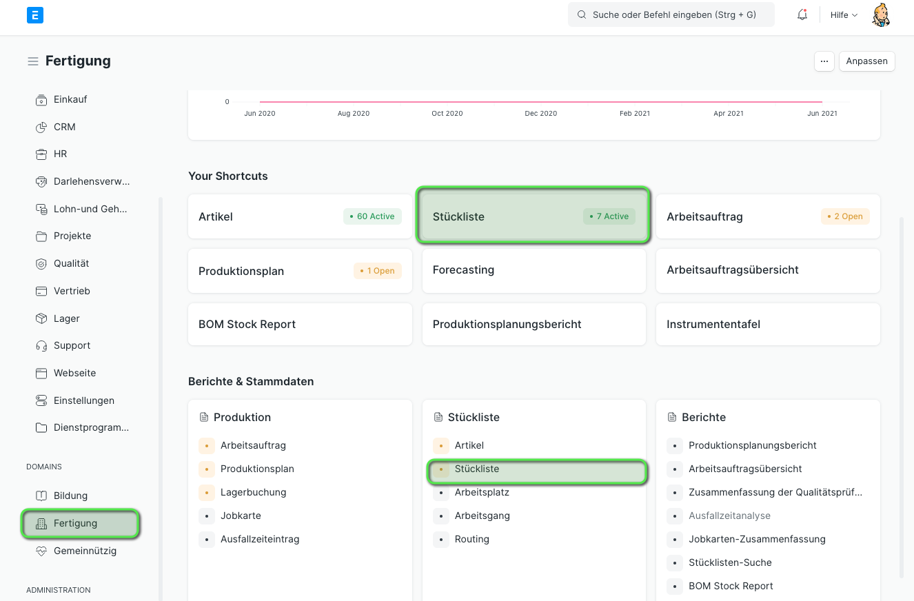The height and width of the screenshot is (601, 914).
Task: Open the Jobkarten-Zusammenfassung report
Action: coord(757,539)
